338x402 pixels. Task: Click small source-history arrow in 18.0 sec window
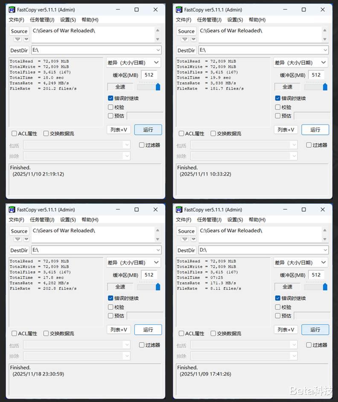pos(26,39)
